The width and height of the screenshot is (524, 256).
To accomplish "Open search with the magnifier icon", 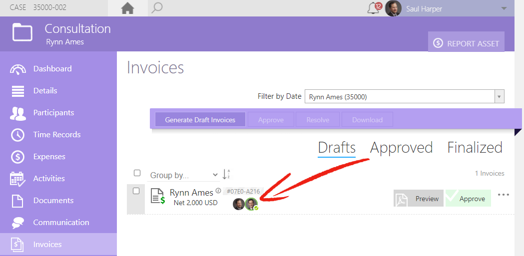I will click(156, 8).
